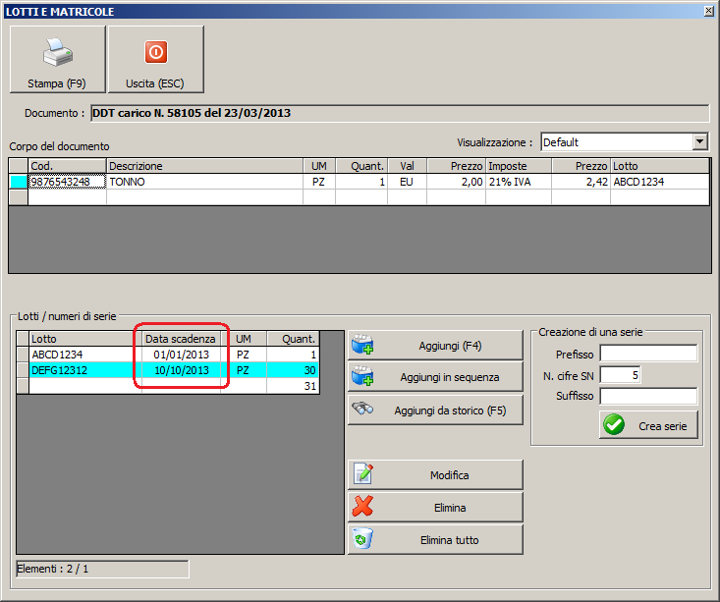Click the Crea serie button
Screen dimensions: 720x602
tap(649, 425)
